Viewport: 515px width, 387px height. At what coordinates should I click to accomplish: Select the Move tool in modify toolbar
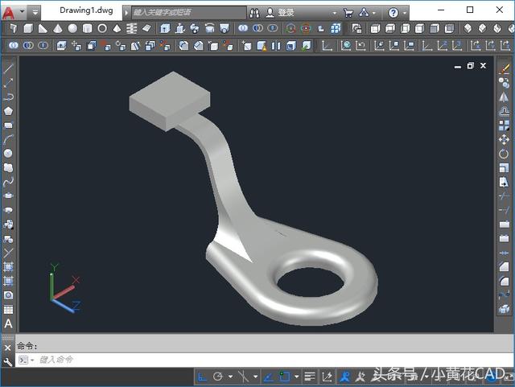tap(505, 139)
